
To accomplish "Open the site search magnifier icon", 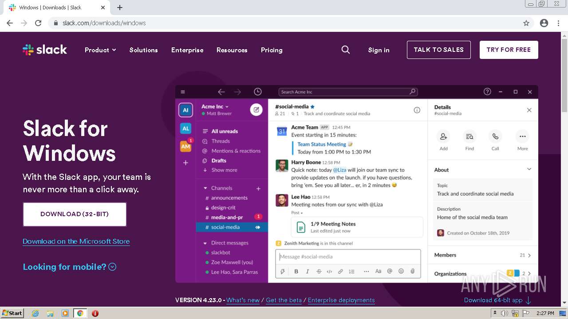I will tap(346, 50).
